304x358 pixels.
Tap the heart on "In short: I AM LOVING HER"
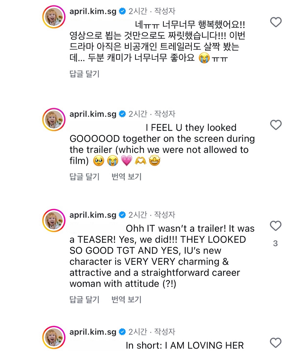coord(276,343)
